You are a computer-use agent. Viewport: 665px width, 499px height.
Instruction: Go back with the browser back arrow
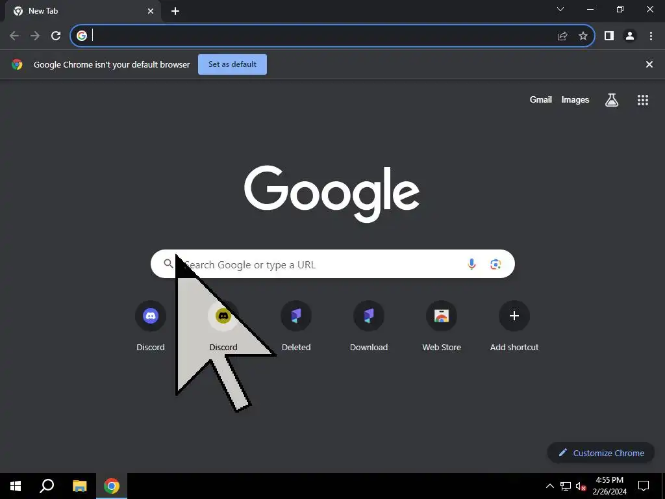(x=14, y=36)
